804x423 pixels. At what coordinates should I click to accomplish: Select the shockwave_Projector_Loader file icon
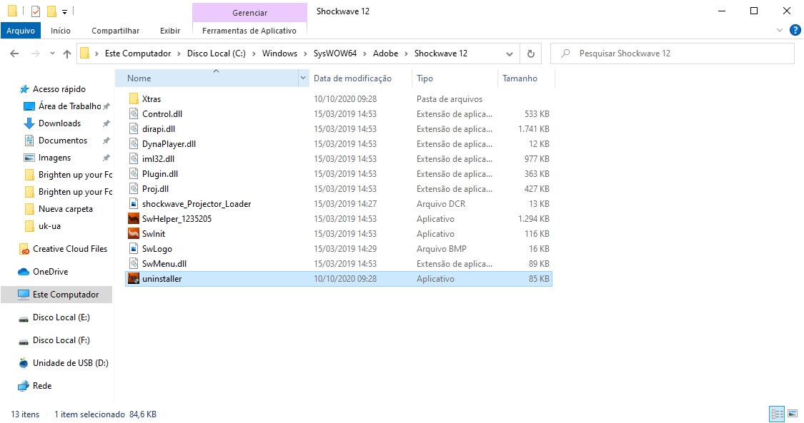click(134, 203)
